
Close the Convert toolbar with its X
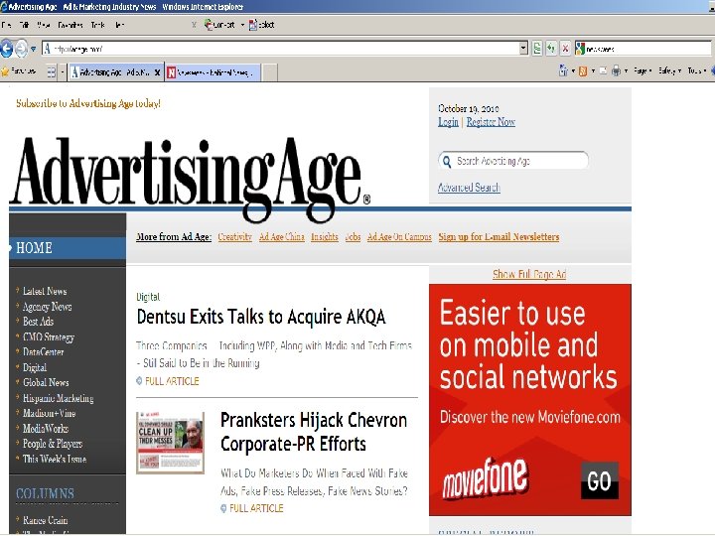pos(194,25)
